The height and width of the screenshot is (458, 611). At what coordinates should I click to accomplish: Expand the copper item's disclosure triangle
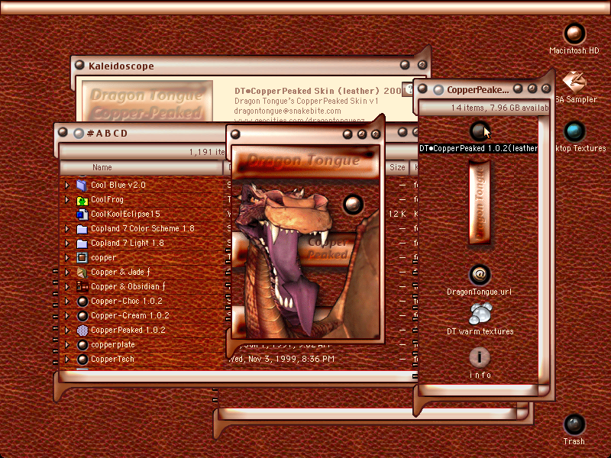(67, 258)
